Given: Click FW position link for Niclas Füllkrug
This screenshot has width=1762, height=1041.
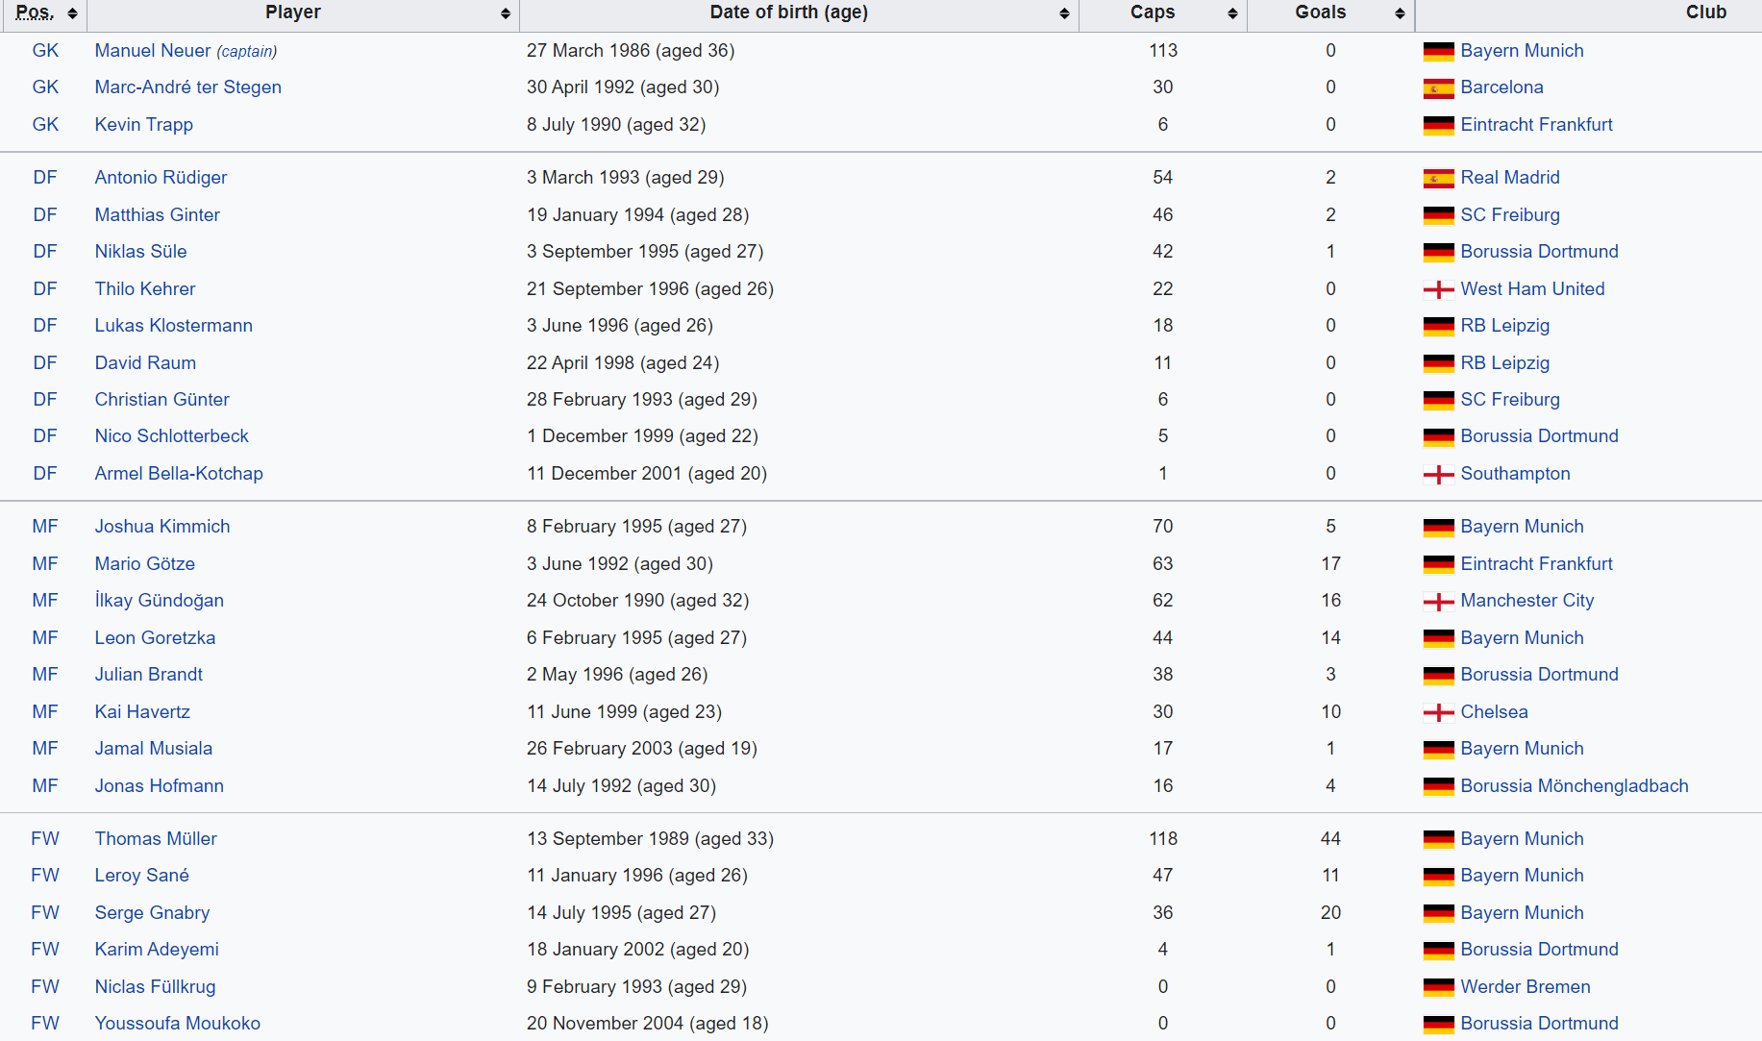Looking at the screenshot, I should click(45, 987).
